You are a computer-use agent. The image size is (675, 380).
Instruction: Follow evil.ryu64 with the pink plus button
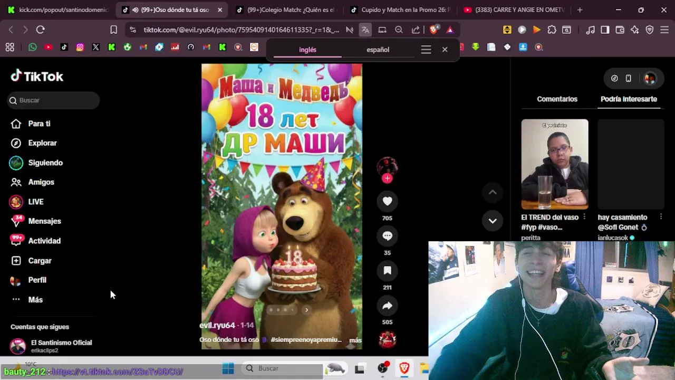coord(387,178)
